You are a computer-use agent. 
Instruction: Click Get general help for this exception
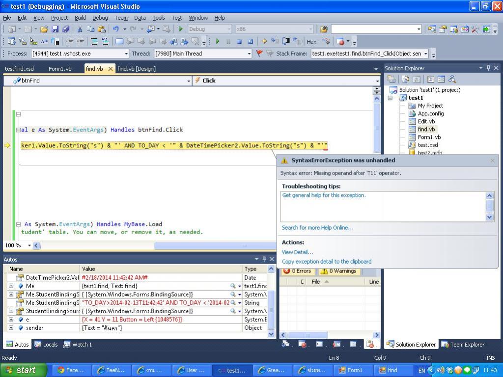coord(324,195)
